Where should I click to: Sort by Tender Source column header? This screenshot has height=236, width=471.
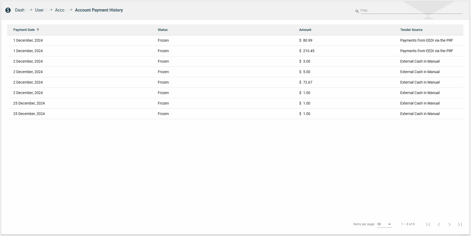[x=411, y=30]
